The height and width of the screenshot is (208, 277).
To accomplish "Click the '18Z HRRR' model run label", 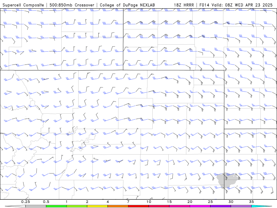I will pos(184,5).
